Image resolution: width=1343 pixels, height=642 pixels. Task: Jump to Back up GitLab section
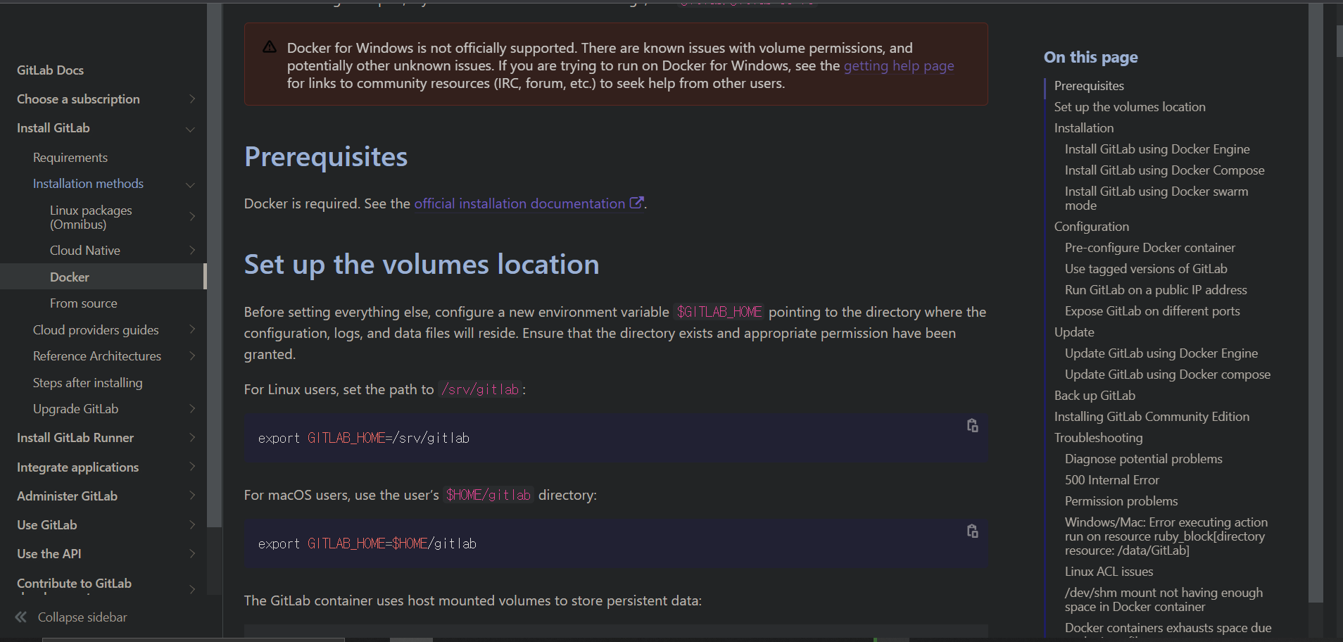pos(1095,396)
